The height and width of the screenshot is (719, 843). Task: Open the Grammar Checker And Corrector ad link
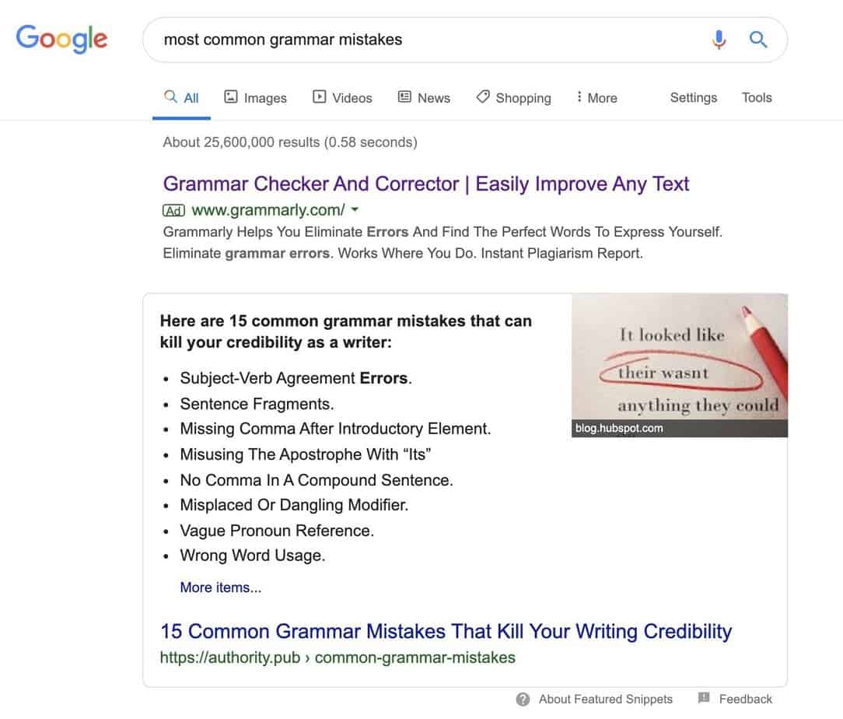pyautogui.click(x=426, y=184)
